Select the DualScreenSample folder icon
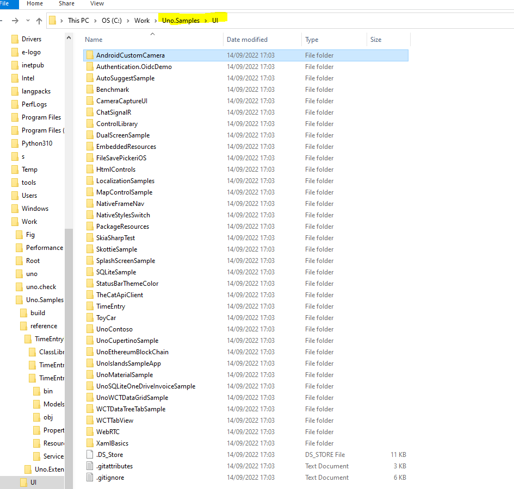This screenshot has width=514, height=489. [x=90, y=135]
